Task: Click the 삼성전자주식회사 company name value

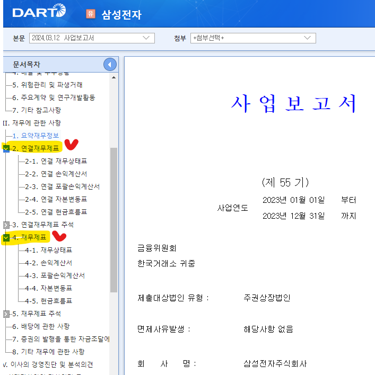Action: 275,364
